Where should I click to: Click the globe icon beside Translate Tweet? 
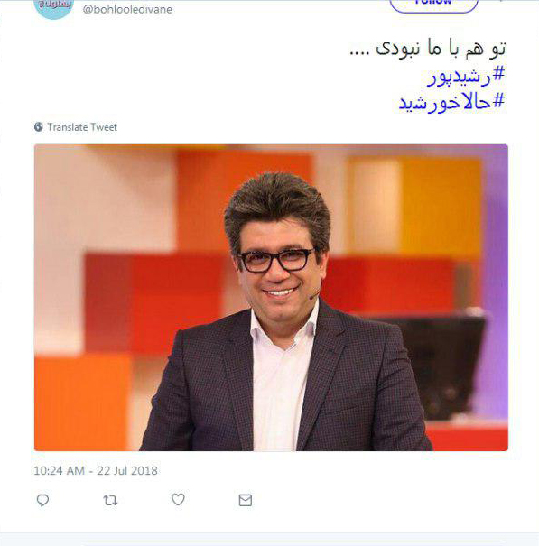pyautogui.click(x=39, y=127)
